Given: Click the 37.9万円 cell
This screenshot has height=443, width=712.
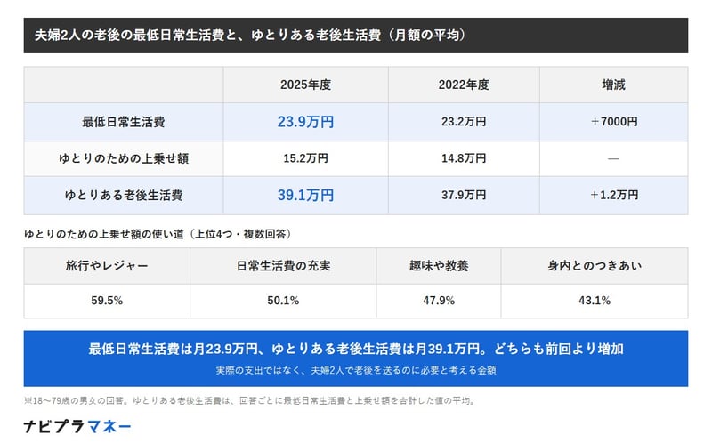Looking at the screenshot, I should click(x=464, y=195).
